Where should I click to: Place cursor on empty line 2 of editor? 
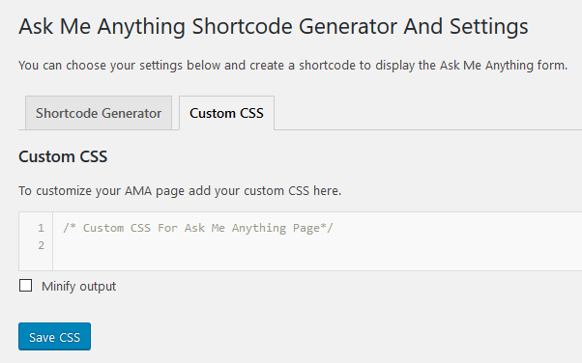pos(317,245)
